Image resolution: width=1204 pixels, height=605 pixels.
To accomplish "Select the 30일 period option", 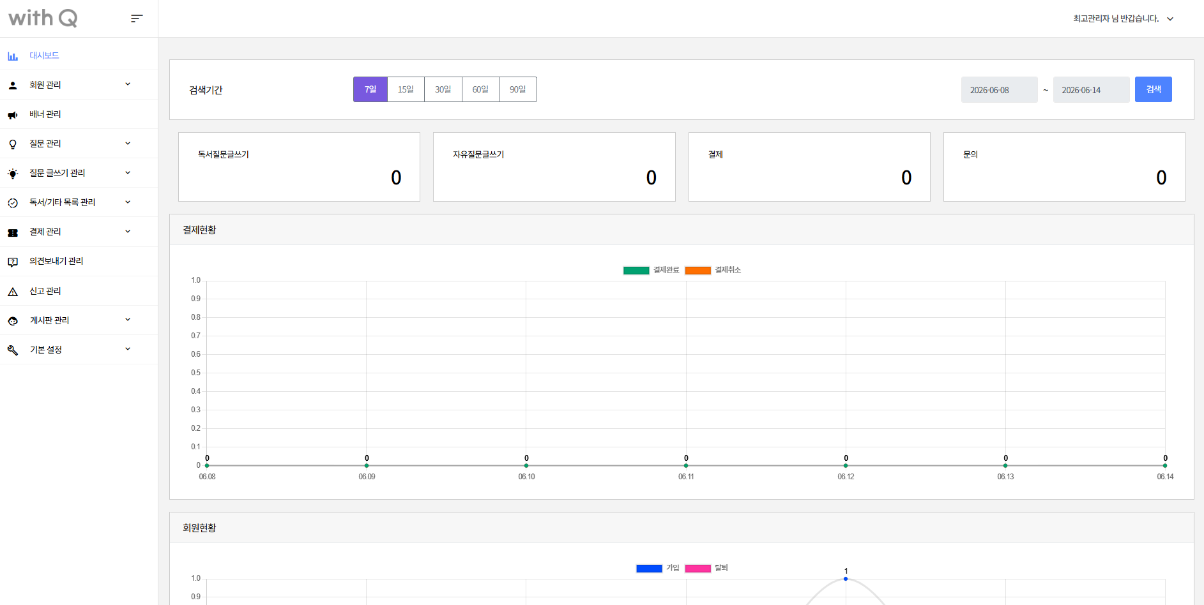I will [443, 89].
